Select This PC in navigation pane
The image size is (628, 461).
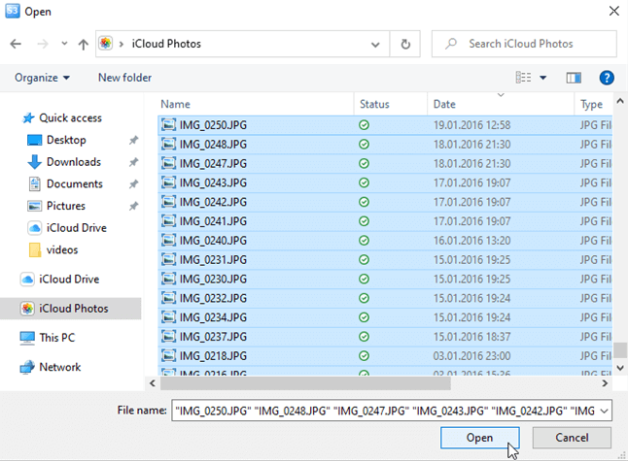point(56,338)
